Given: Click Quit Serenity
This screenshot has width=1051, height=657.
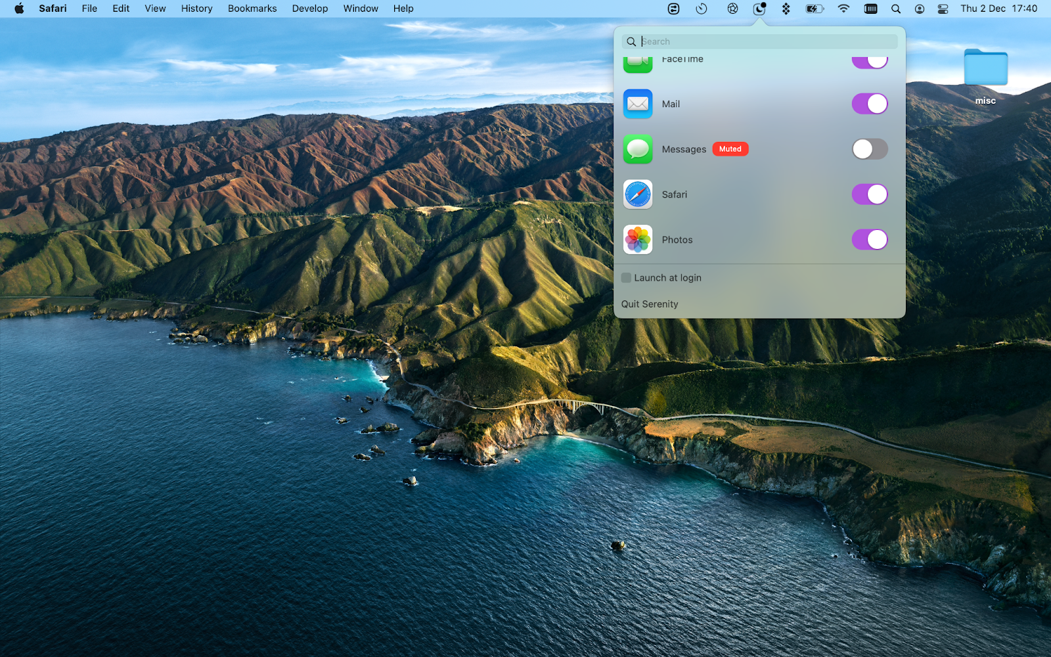Looking at the screenshot, I should pos(650,304).
